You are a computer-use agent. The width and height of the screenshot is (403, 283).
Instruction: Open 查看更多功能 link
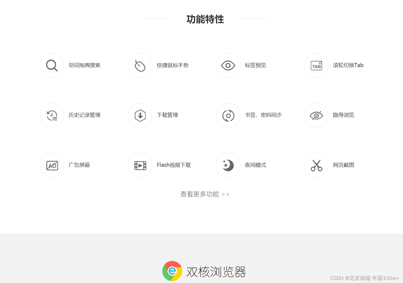pyautogui.click(x=205, y=194)
